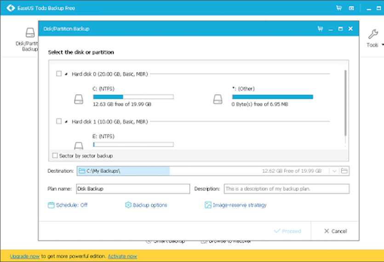Image resolution: width=384 pixels, height=262 pixels.
Task: Check the Hard disk 1 checkbox
Action: pos(59,121)
